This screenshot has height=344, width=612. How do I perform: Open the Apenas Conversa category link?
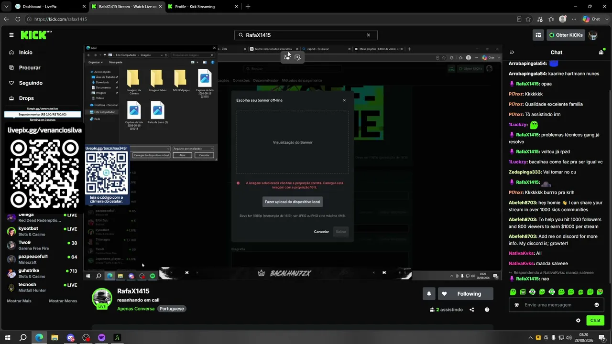[136, 309]
